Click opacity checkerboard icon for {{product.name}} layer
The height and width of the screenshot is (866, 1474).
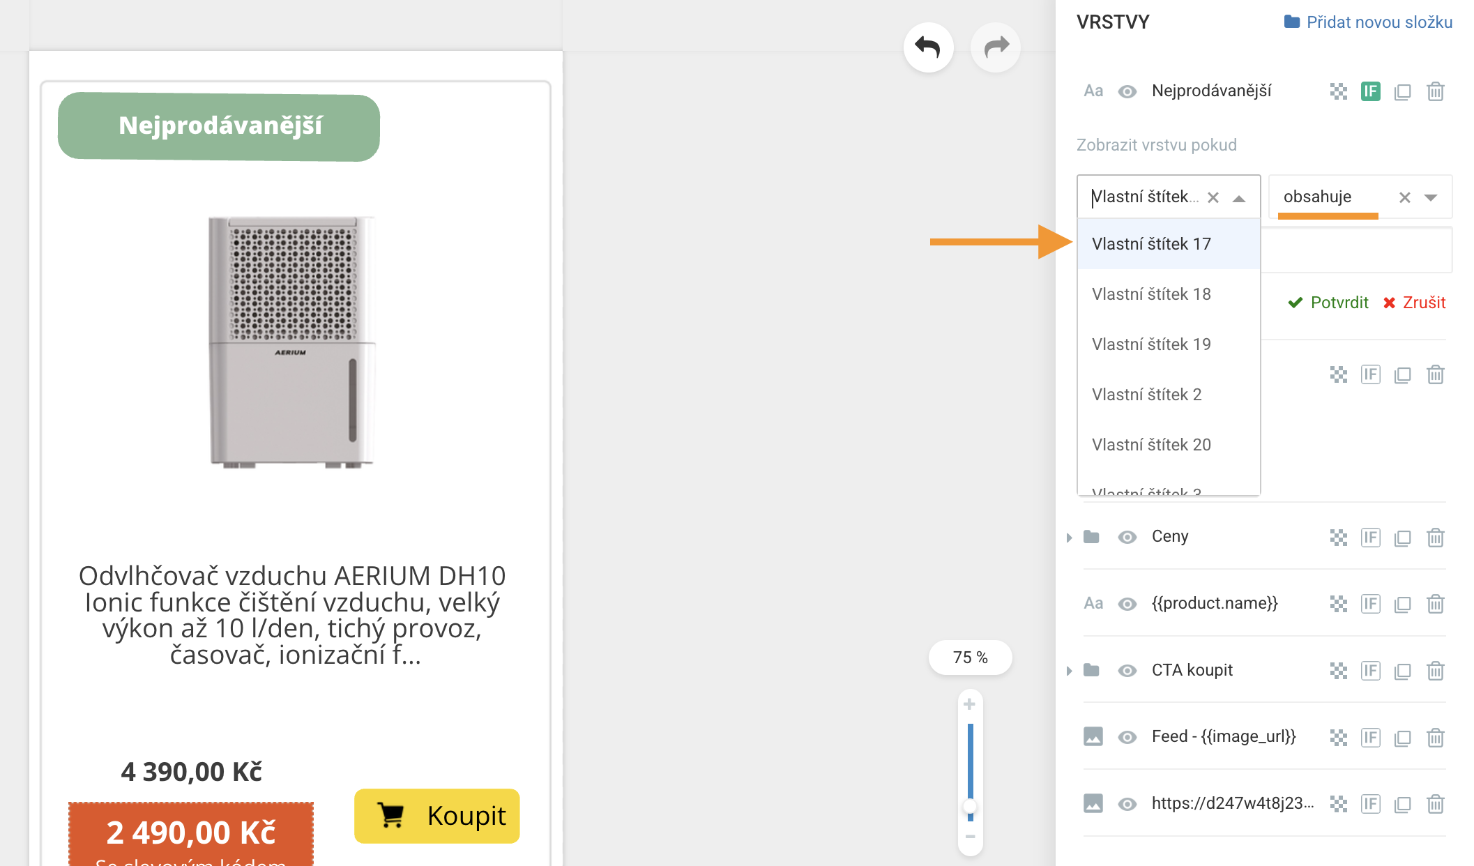tap(1338, 604)
